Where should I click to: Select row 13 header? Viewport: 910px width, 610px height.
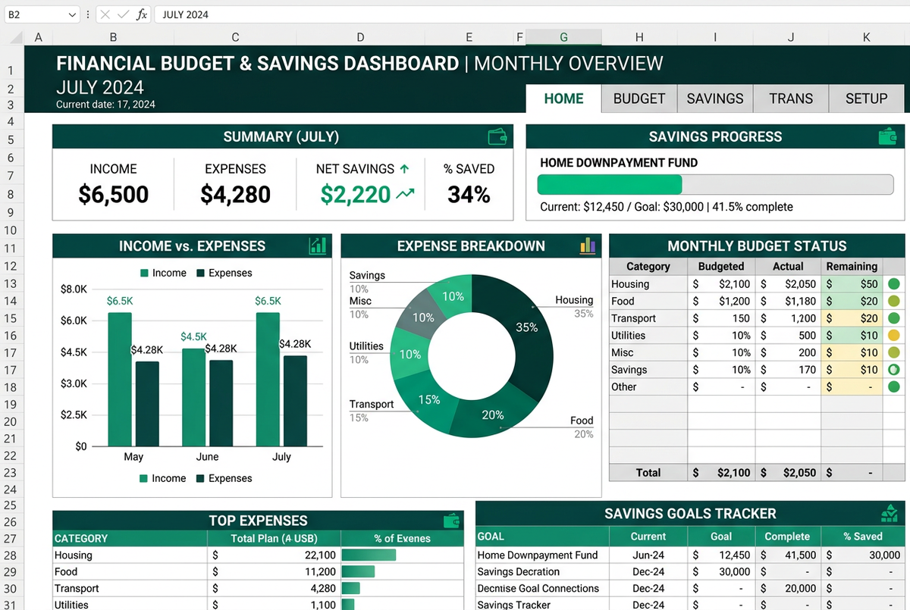click(11, 283)
